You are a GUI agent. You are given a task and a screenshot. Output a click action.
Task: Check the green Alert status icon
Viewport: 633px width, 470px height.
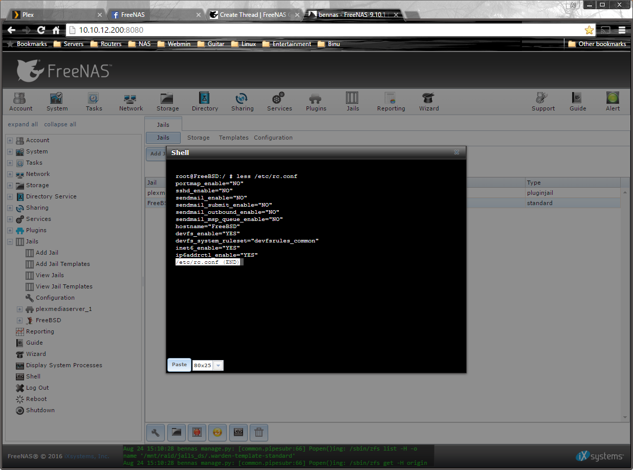[x=613, y=101]
